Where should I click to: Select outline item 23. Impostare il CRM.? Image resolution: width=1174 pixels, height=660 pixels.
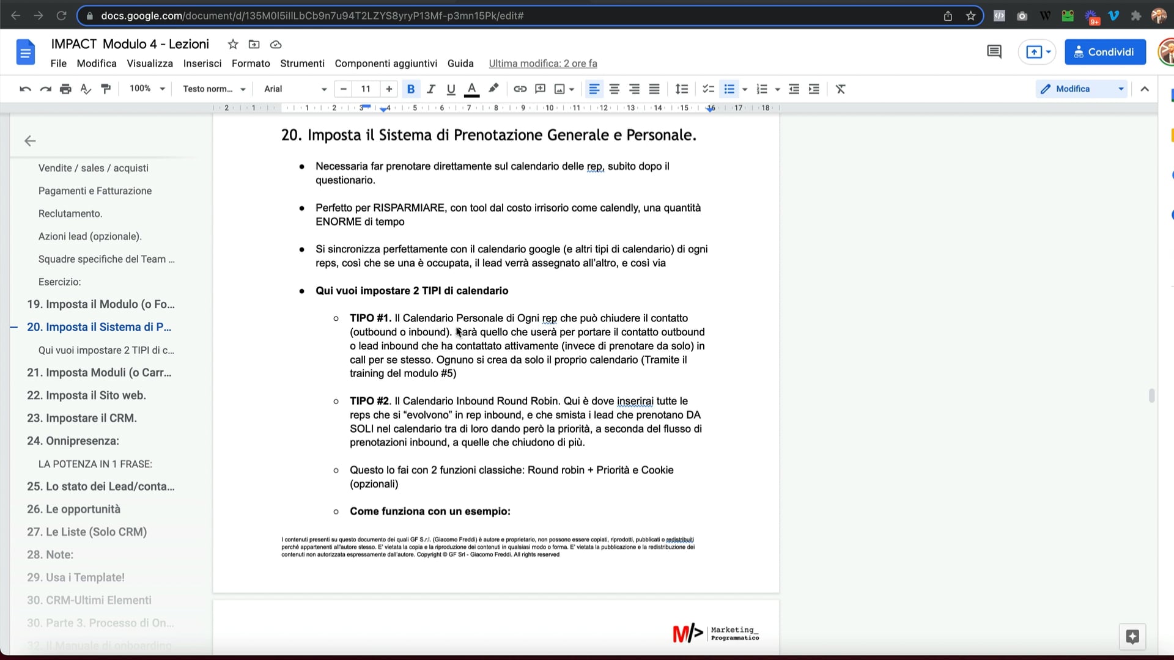[82, 418]
